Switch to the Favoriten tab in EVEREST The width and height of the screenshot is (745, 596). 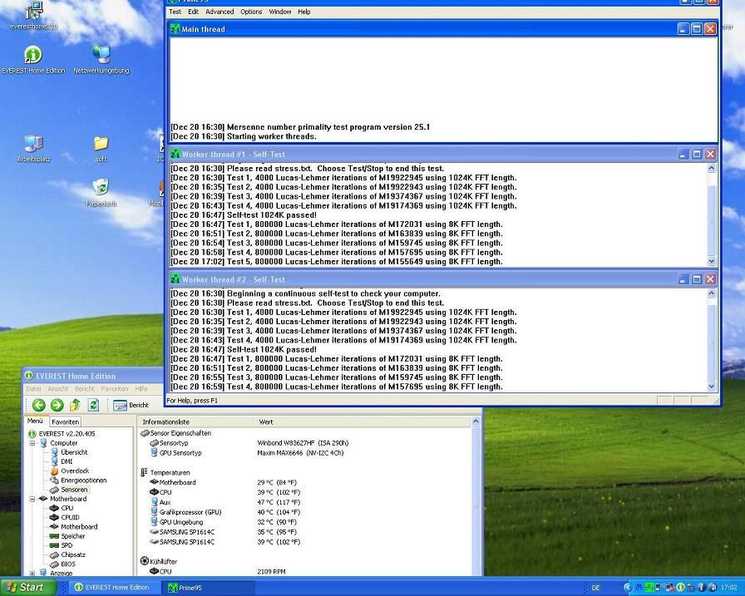[65, 421]
